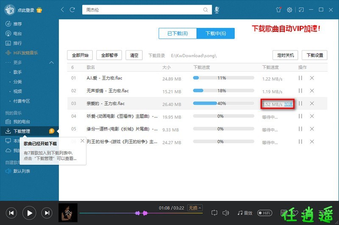
Task: Click the 加速 link for 亲爱的
Action: pyautogui.click(x=289, y=104)
